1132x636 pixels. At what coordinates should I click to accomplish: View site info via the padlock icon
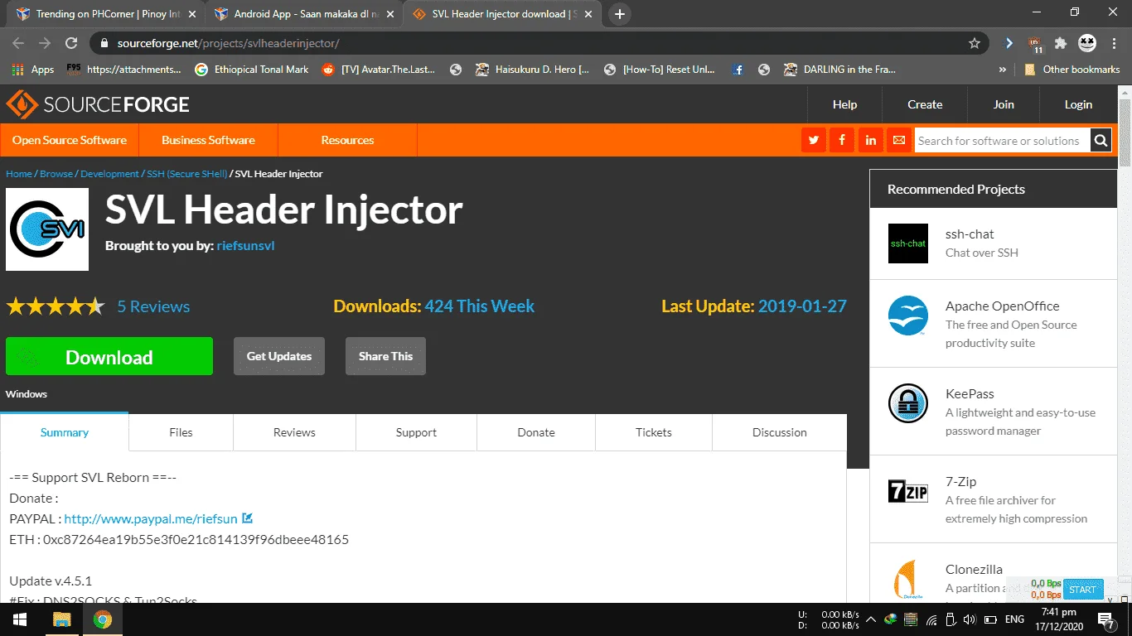104,43
